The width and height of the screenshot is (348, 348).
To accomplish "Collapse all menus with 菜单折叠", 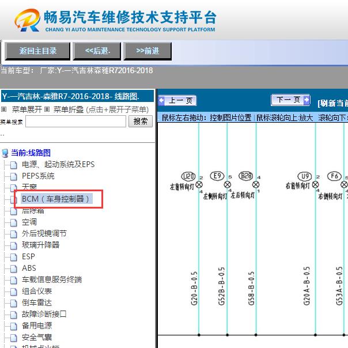I will pos(69,109).
